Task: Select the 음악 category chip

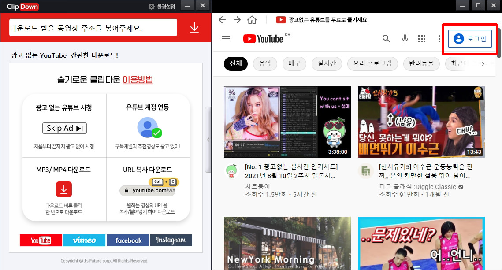Action: (265, 63)
